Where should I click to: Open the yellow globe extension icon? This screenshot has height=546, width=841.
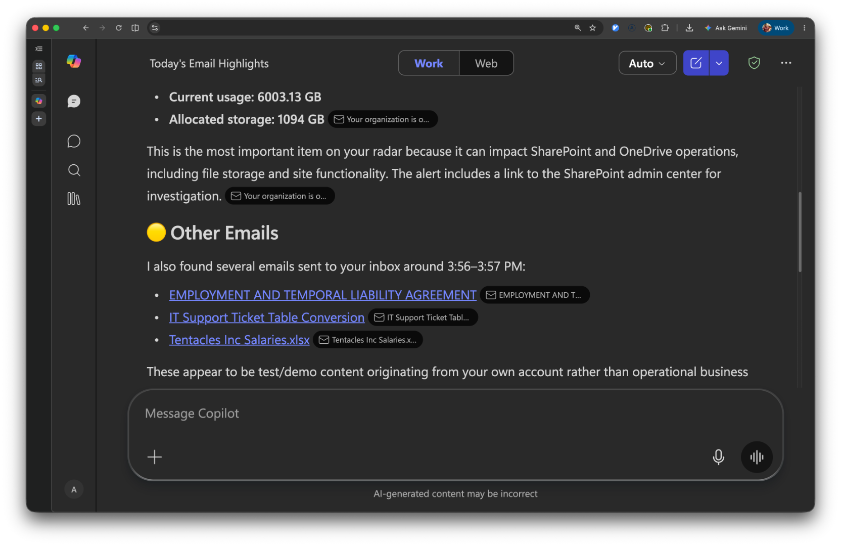tap(648, 28)
